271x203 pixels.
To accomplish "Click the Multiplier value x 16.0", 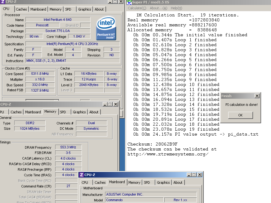I will point(40,79).
